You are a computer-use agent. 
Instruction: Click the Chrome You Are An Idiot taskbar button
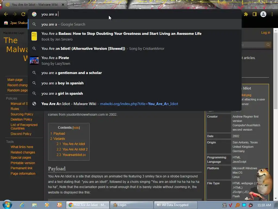[88, 205]
